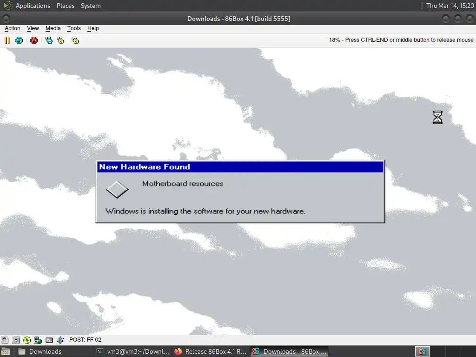
Task: Switch to the vm3@vm3 terminal taskbar button
Action: tap(133, 351)
